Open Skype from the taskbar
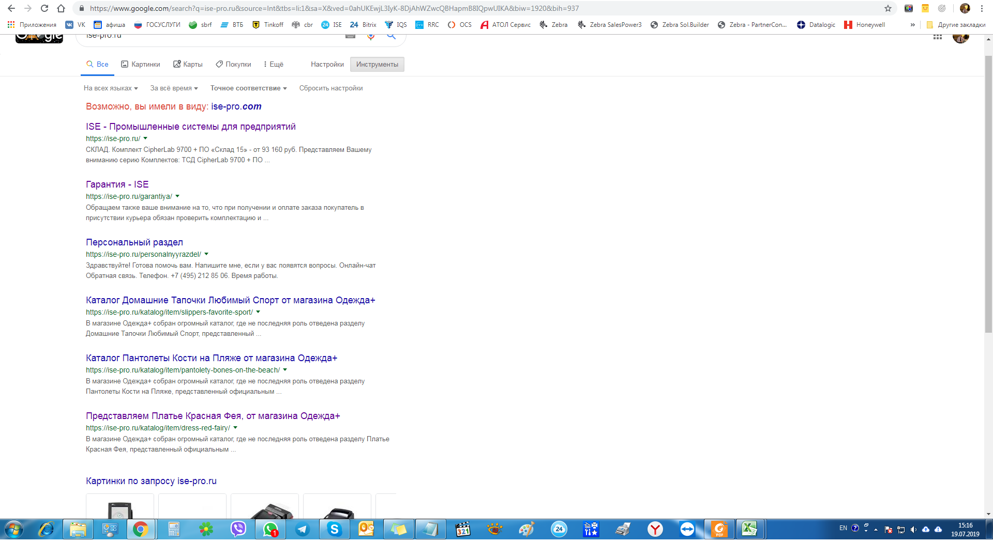 tap(335, 530)
